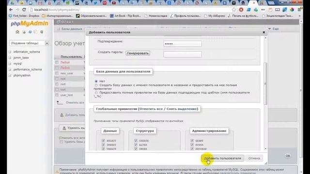Select the Нет radio option
Viewport: 310px width, 174px height.
96,81
